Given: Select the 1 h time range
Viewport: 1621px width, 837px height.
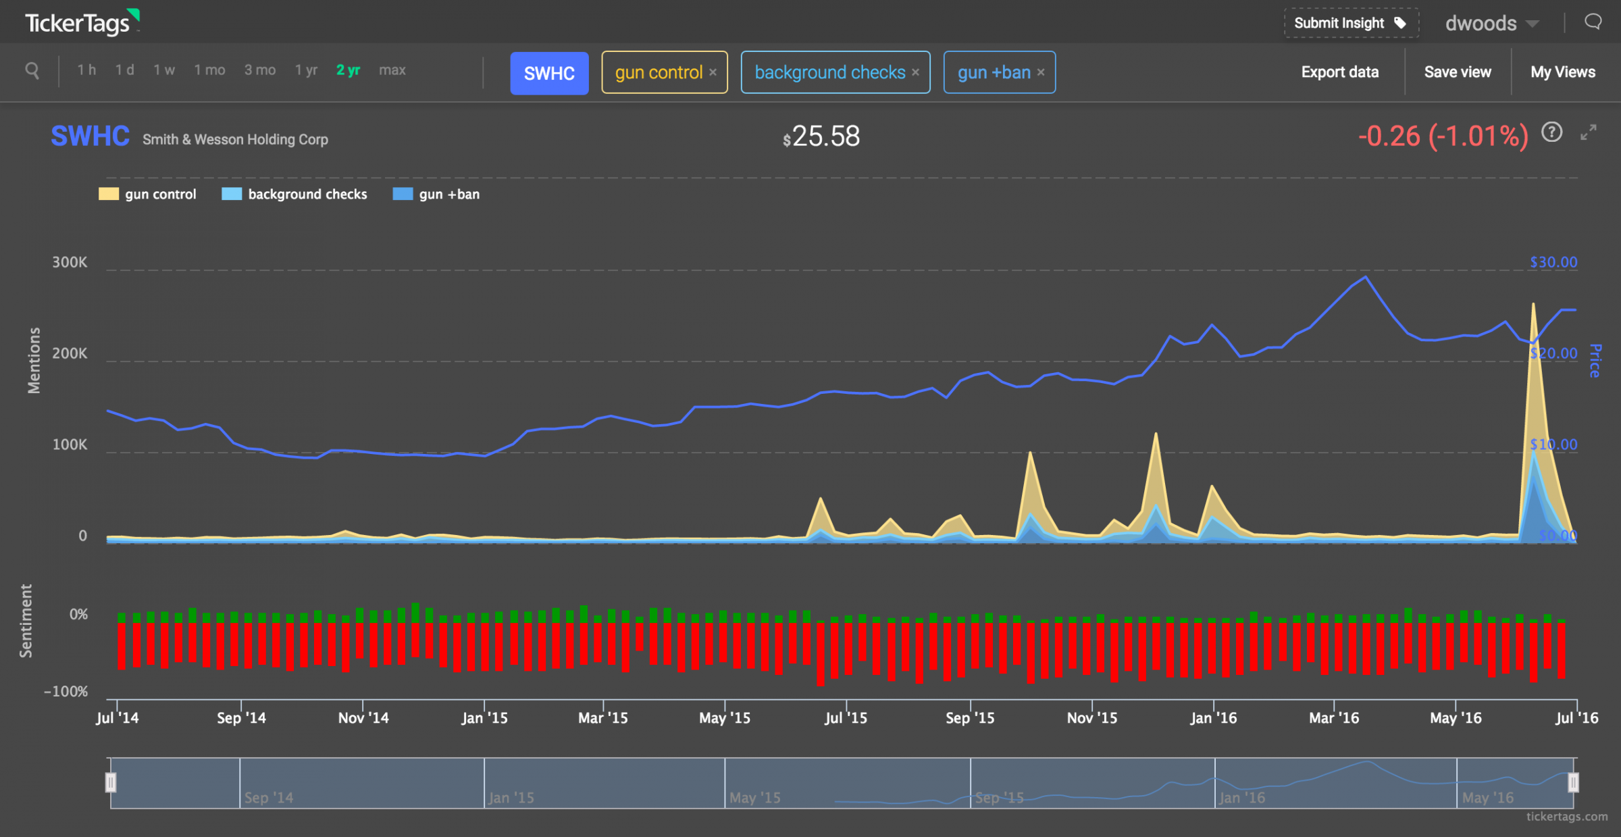Looking at the screenshot, I should (x=86, y=70).
